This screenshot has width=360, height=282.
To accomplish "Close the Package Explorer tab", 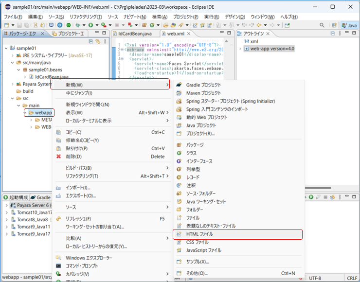I will point(42,34).
